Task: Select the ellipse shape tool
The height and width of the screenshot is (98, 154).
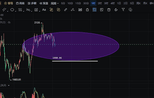Action: point(12,10)
